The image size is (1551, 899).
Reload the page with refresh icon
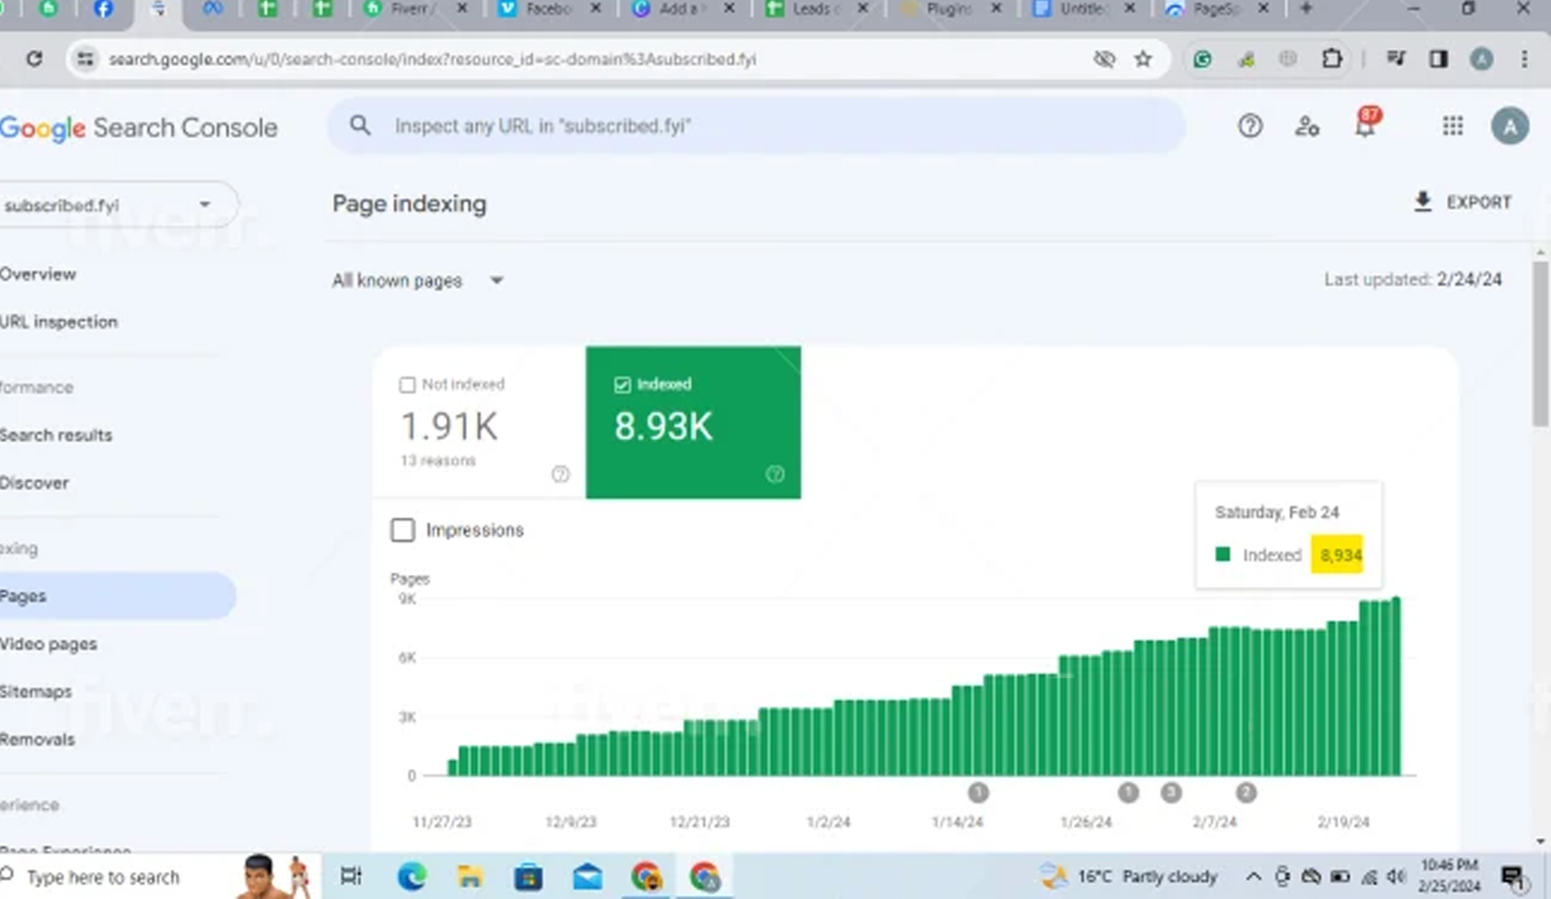[x=34, y=59]
